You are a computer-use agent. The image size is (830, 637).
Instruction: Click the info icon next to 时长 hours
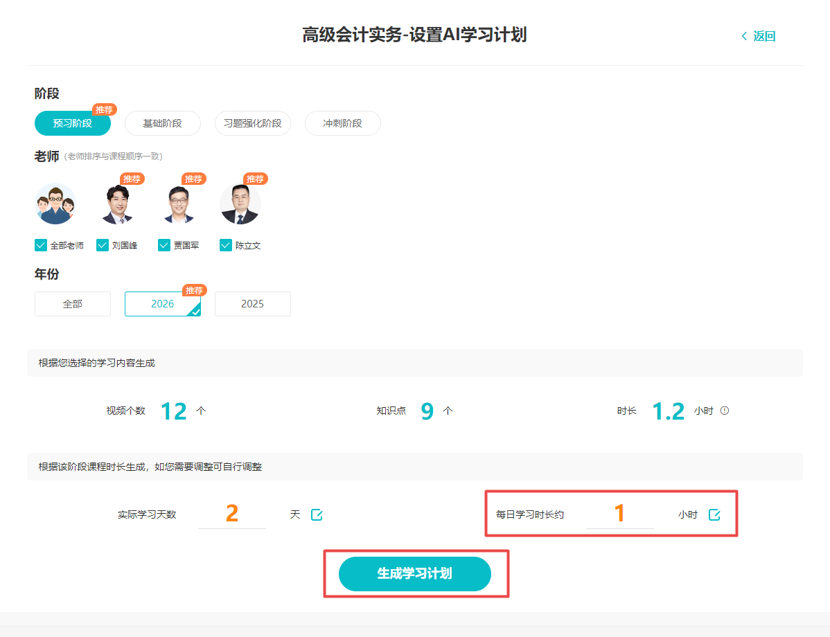pyautogui.click(x=725, y=411)
